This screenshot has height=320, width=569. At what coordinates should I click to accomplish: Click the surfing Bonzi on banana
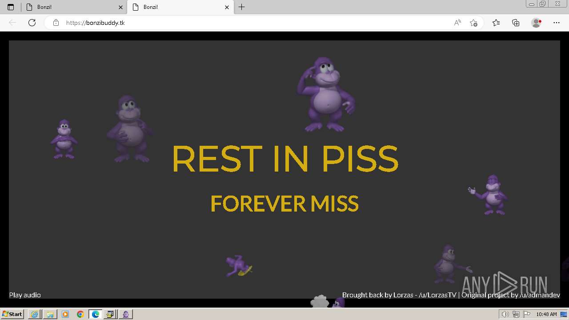click(239, 266)
